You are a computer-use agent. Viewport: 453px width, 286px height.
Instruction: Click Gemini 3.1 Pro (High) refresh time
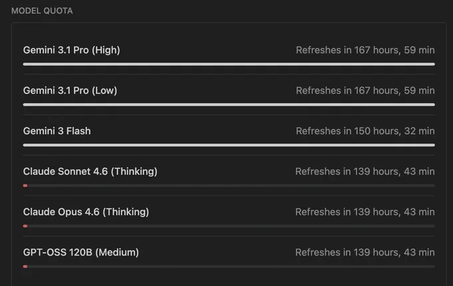(x=365, y=50)
